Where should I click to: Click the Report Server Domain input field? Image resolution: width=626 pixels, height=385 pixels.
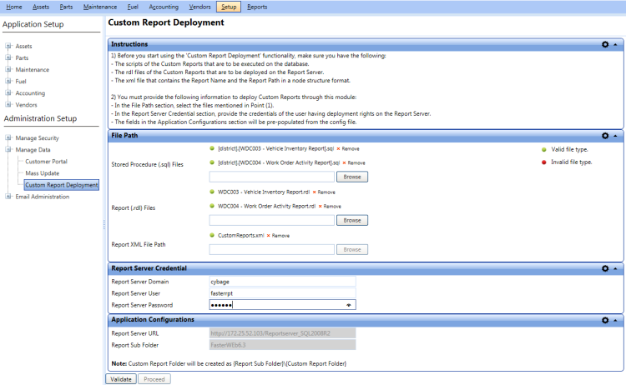tap(281, 282)
